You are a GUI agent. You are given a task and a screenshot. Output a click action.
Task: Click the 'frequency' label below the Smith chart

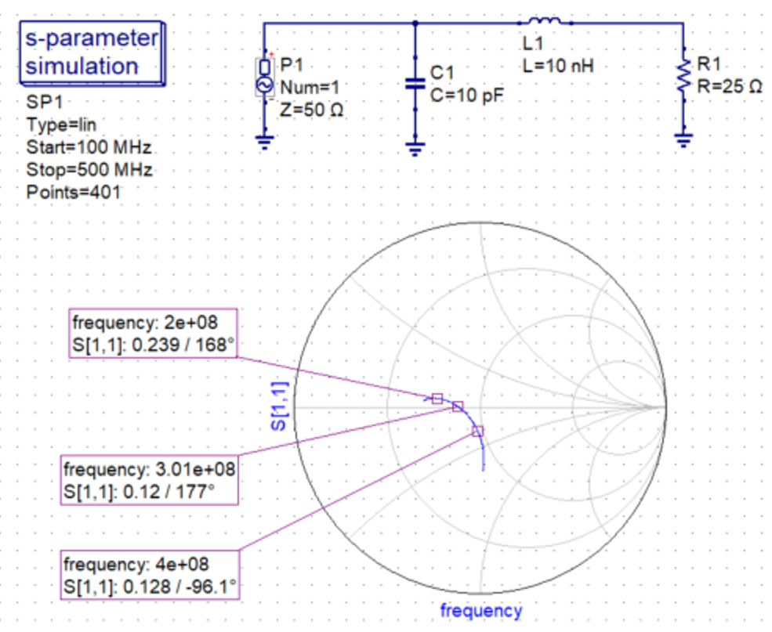(x=481, y=610)
